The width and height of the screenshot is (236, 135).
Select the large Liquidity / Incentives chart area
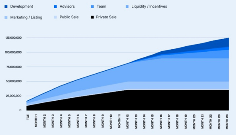pos(177,70)
